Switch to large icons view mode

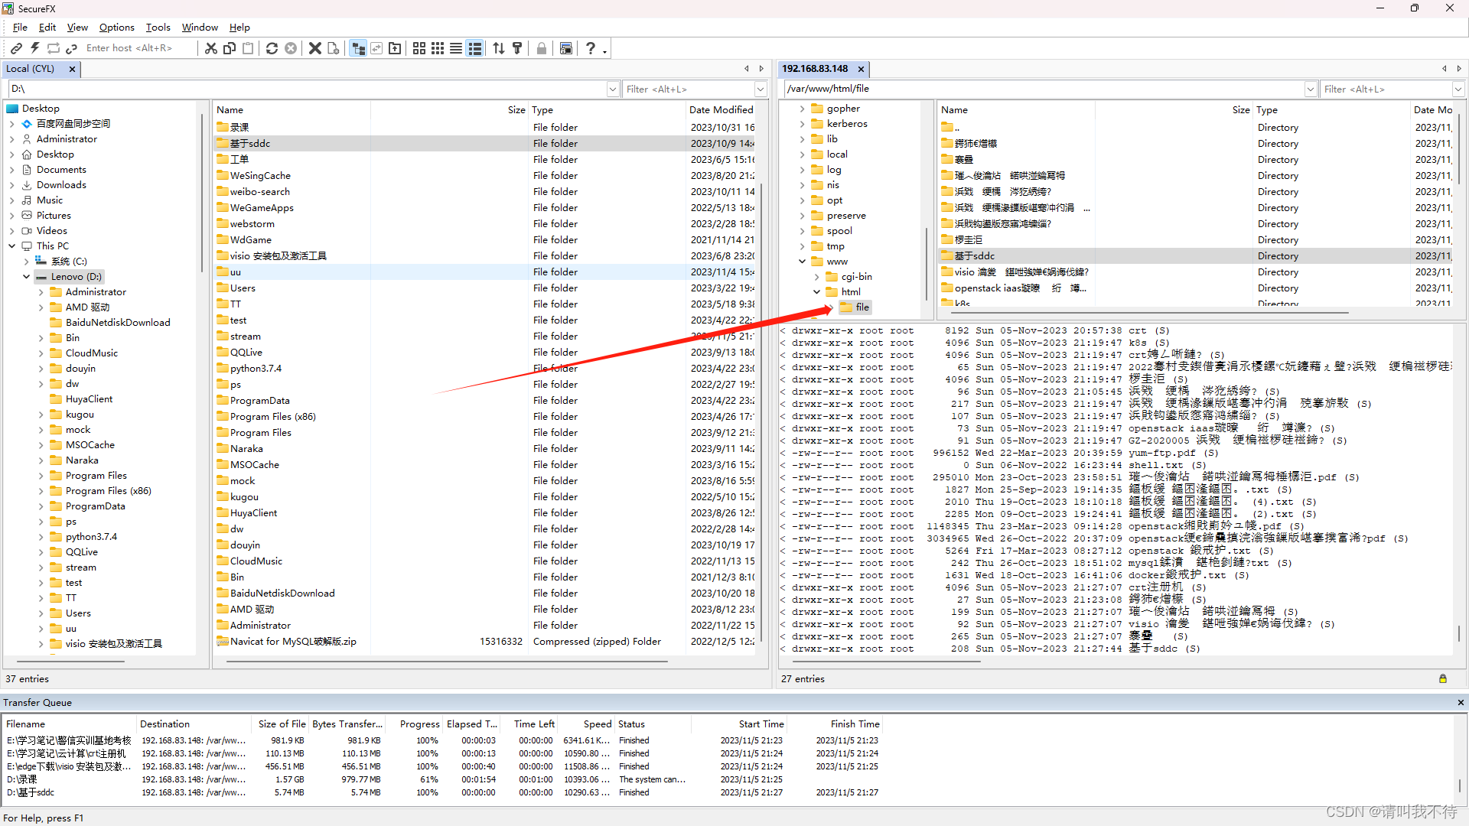pos(419,48)
